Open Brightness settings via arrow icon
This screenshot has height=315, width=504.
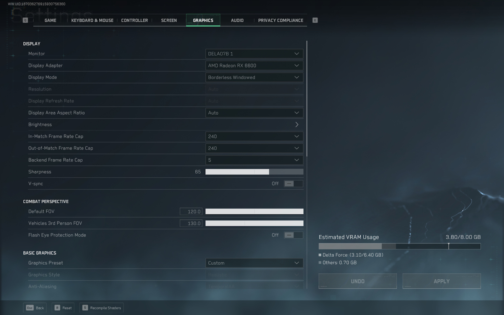(x=296, y=124)
